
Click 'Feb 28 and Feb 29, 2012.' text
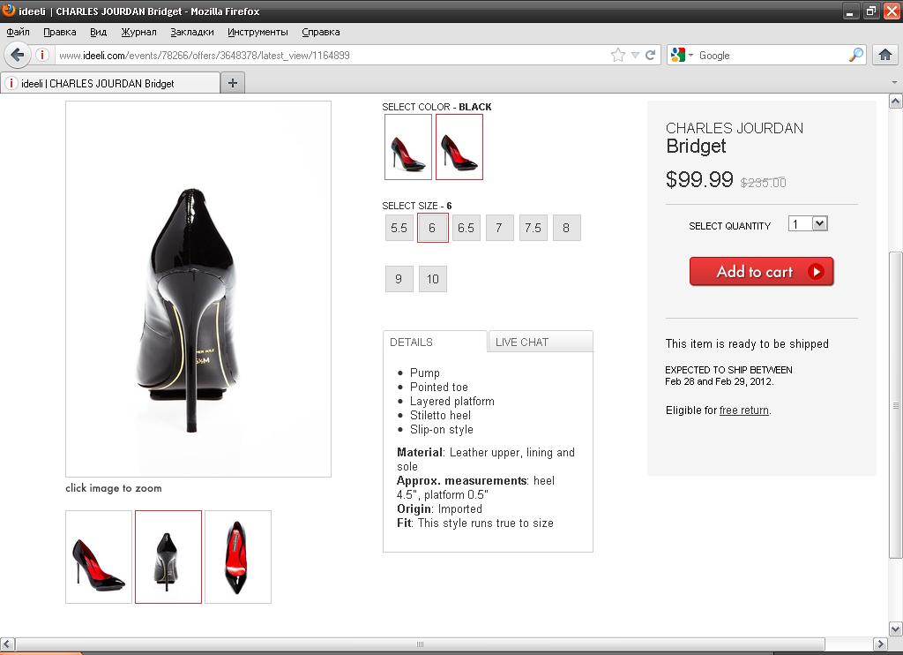(x=720, y=381)
